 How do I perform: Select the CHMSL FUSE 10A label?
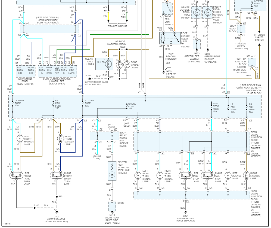[132, 106]
